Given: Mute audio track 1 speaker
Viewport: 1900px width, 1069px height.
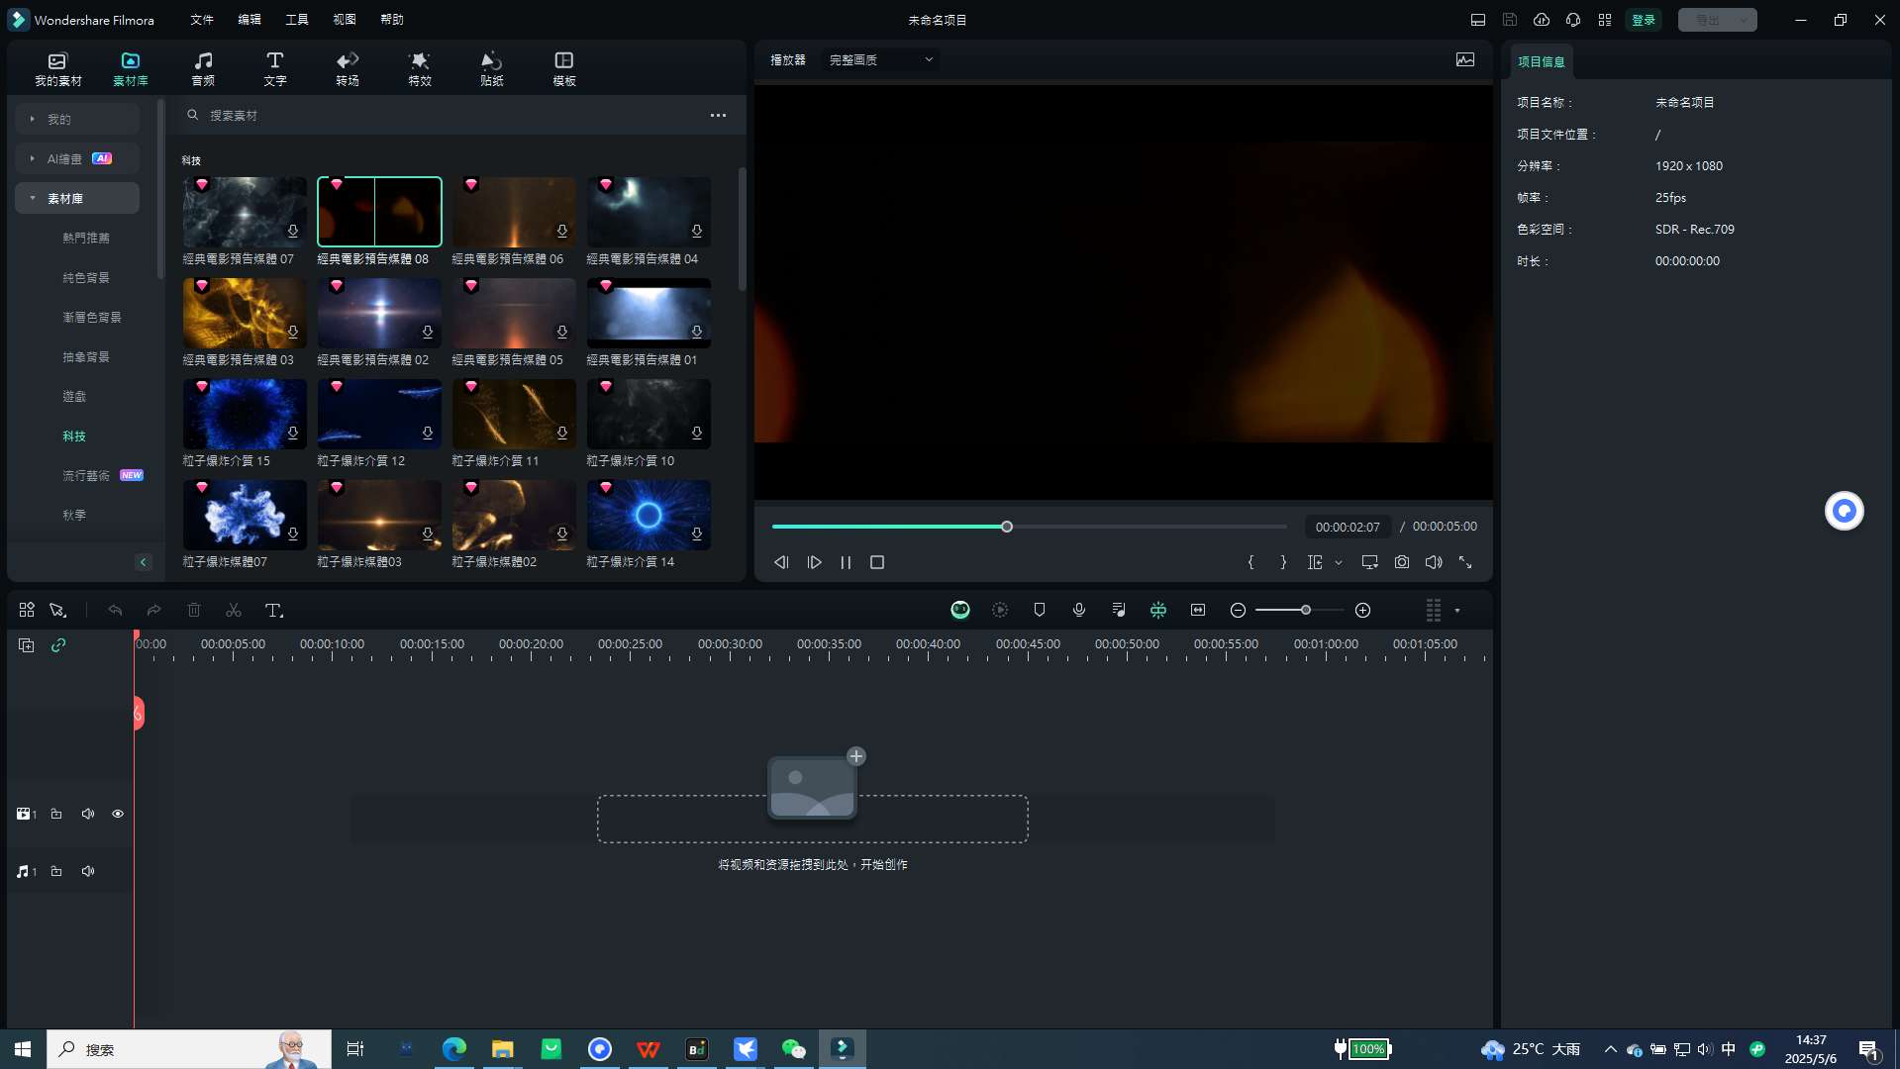Looking at the screenshot, I should tap(88, 872).
